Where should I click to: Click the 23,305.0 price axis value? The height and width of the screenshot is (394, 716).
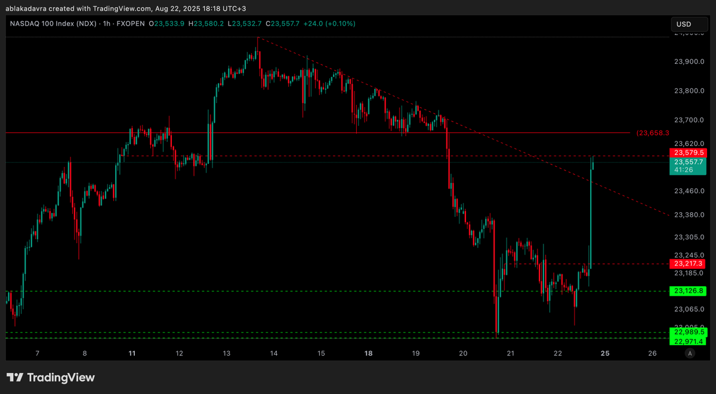pos(690,237)
